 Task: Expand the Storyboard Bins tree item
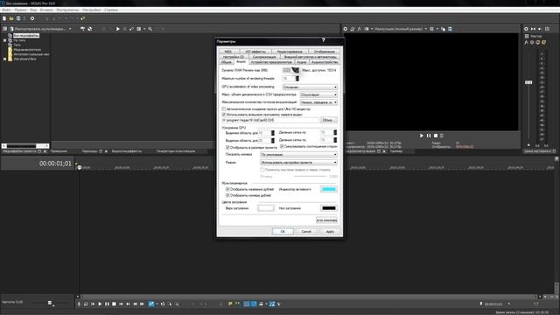pyautogui.click(x=4, y=59)
